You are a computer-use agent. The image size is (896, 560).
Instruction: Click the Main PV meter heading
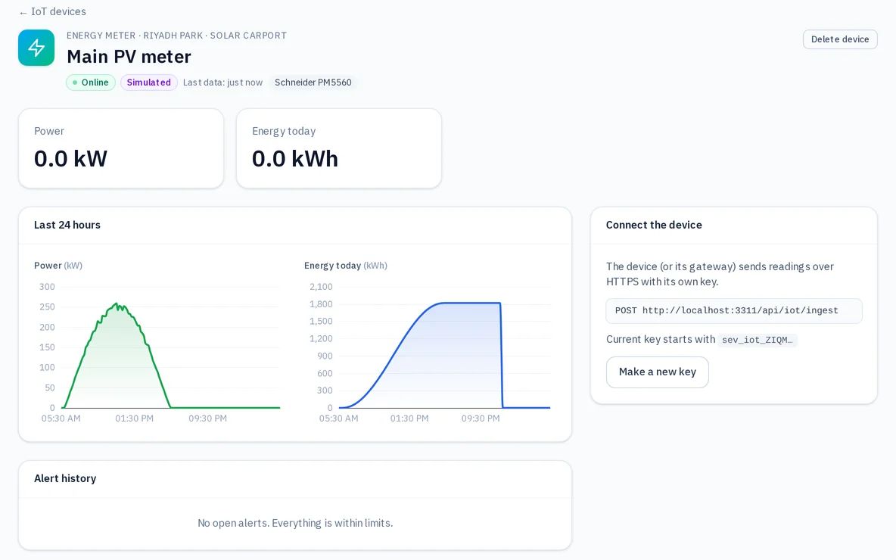(129, 57)
